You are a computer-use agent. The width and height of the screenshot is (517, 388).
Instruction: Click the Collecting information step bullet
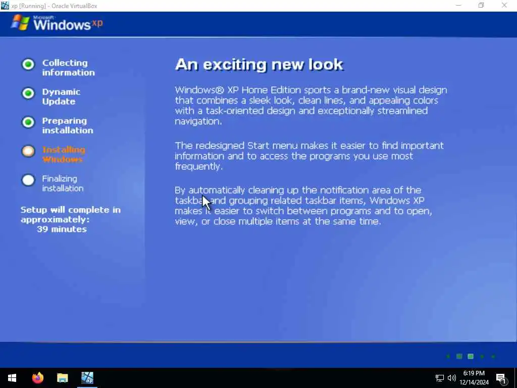tap(28, 64)
